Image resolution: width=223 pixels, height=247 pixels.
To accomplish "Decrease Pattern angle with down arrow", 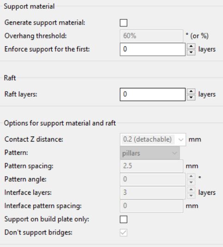I will coord(191,182).
